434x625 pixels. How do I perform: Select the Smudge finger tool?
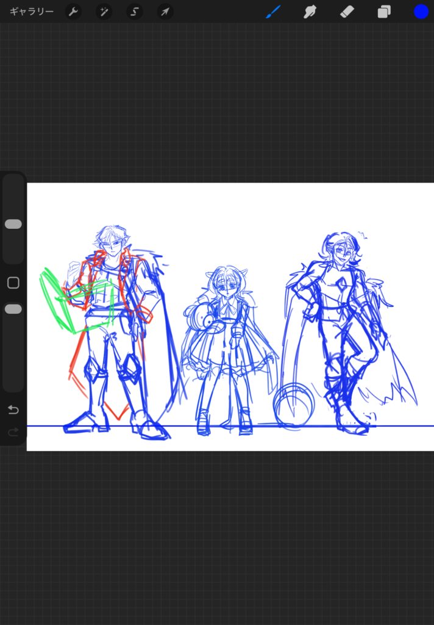[310, 12]
